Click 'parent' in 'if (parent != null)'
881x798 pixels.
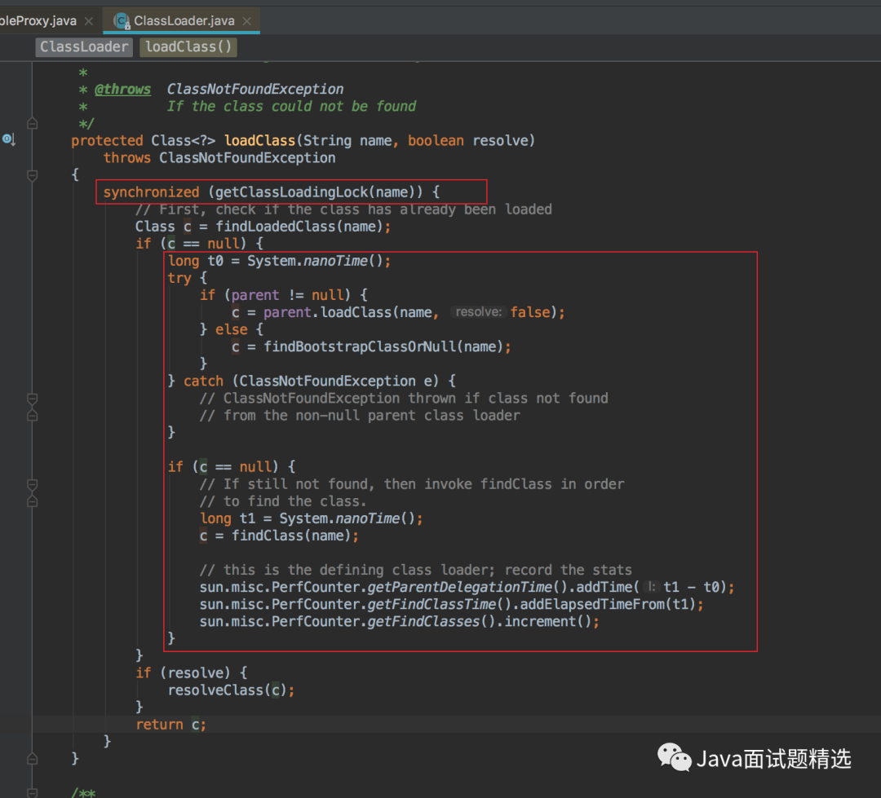(255, 295)
